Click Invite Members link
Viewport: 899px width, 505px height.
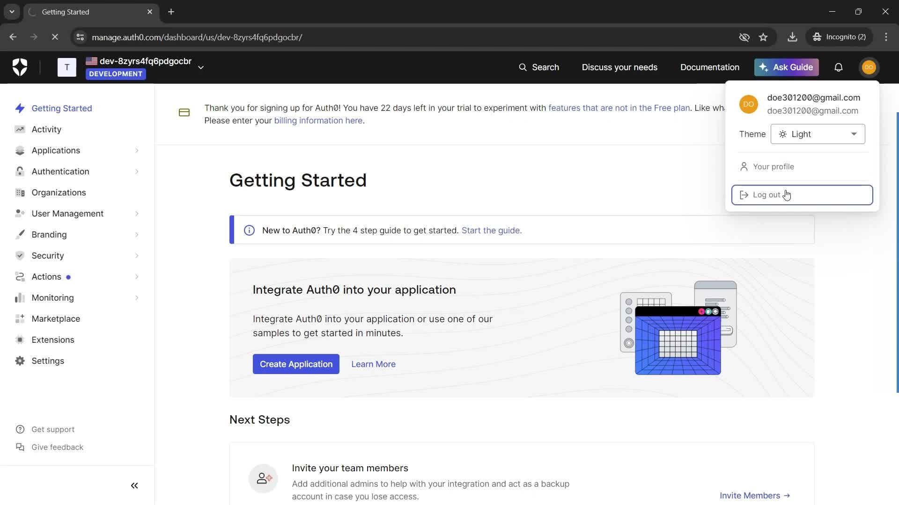755,496
